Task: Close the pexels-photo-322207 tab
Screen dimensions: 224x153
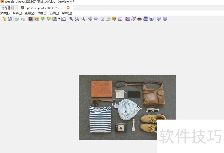Action: coord(68,8)
